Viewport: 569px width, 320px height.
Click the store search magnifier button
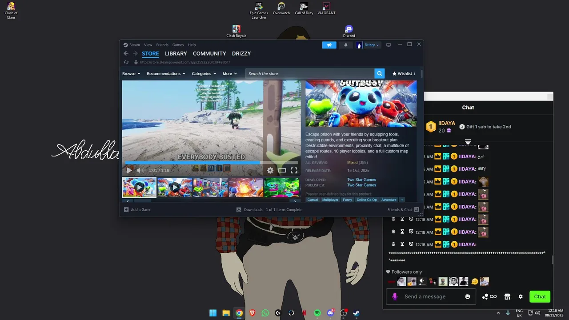(379, 73)
